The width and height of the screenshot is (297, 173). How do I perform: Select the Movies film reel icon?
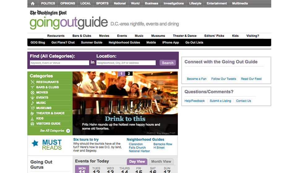tap(32, 92)
